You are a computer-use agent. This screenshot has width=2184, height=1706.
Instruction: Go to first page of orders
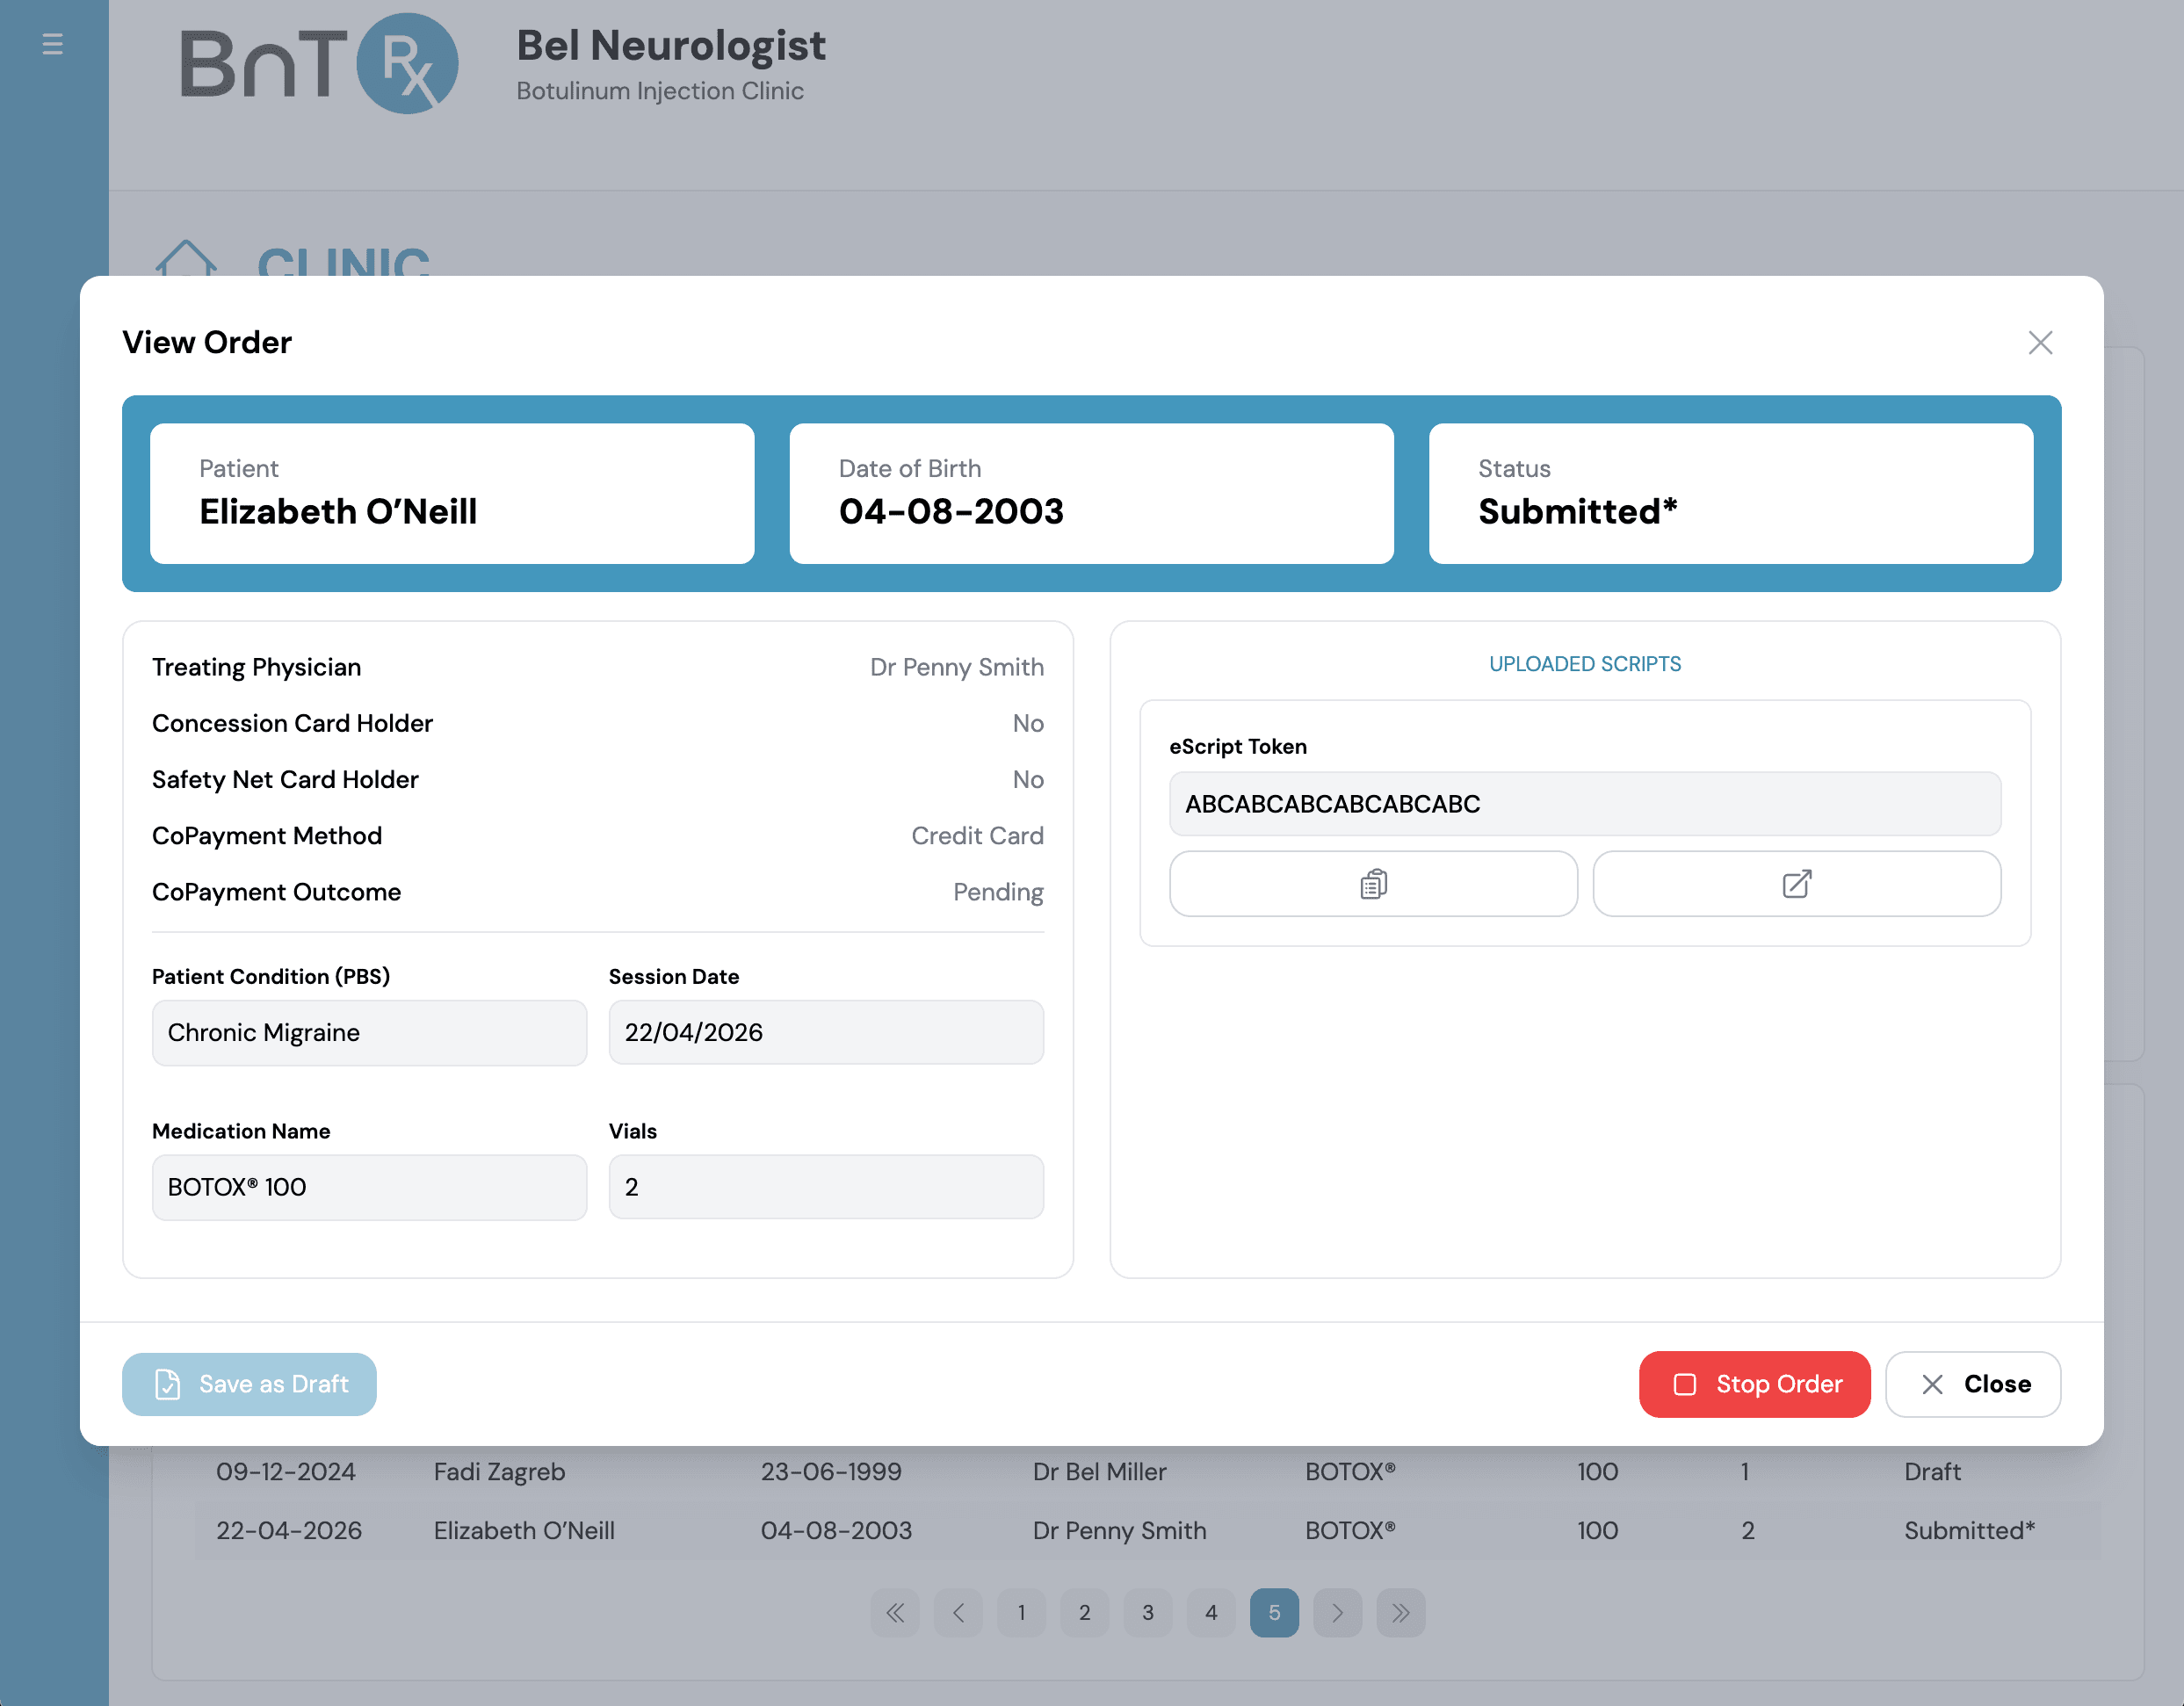tap(895, 1612)
